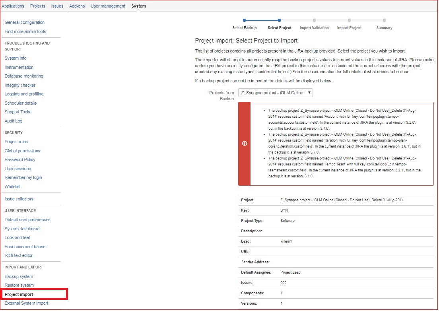Viewport: 439px width, 311px height.
Task: Open the Backup system link
Action: [x=19, y=276]
